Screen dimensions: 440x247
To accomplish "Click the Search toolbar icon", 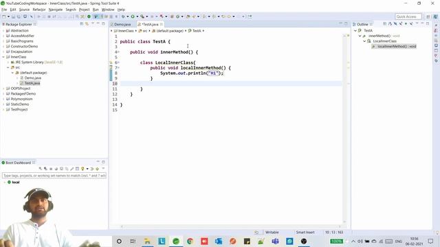I will coord(193,16).
